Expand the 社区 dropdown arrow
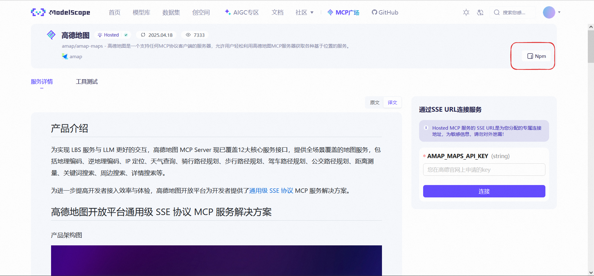The width and height of the screenshot is (594, 276). 312,13
